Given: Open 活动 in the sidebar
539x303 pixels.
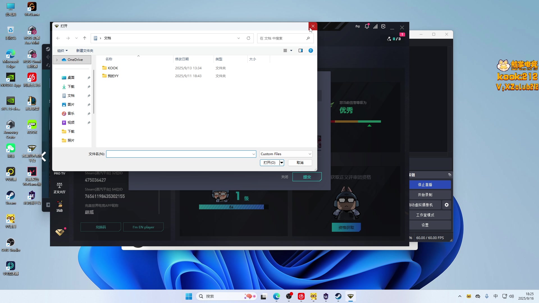Looking at the screenshot, I should click(60, 206).
